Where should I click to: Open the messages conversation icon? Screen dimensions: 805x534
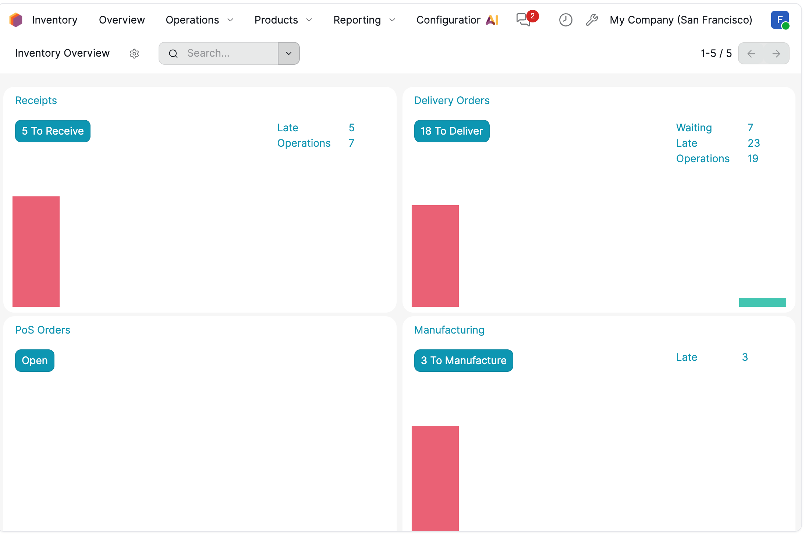(524, 20)
